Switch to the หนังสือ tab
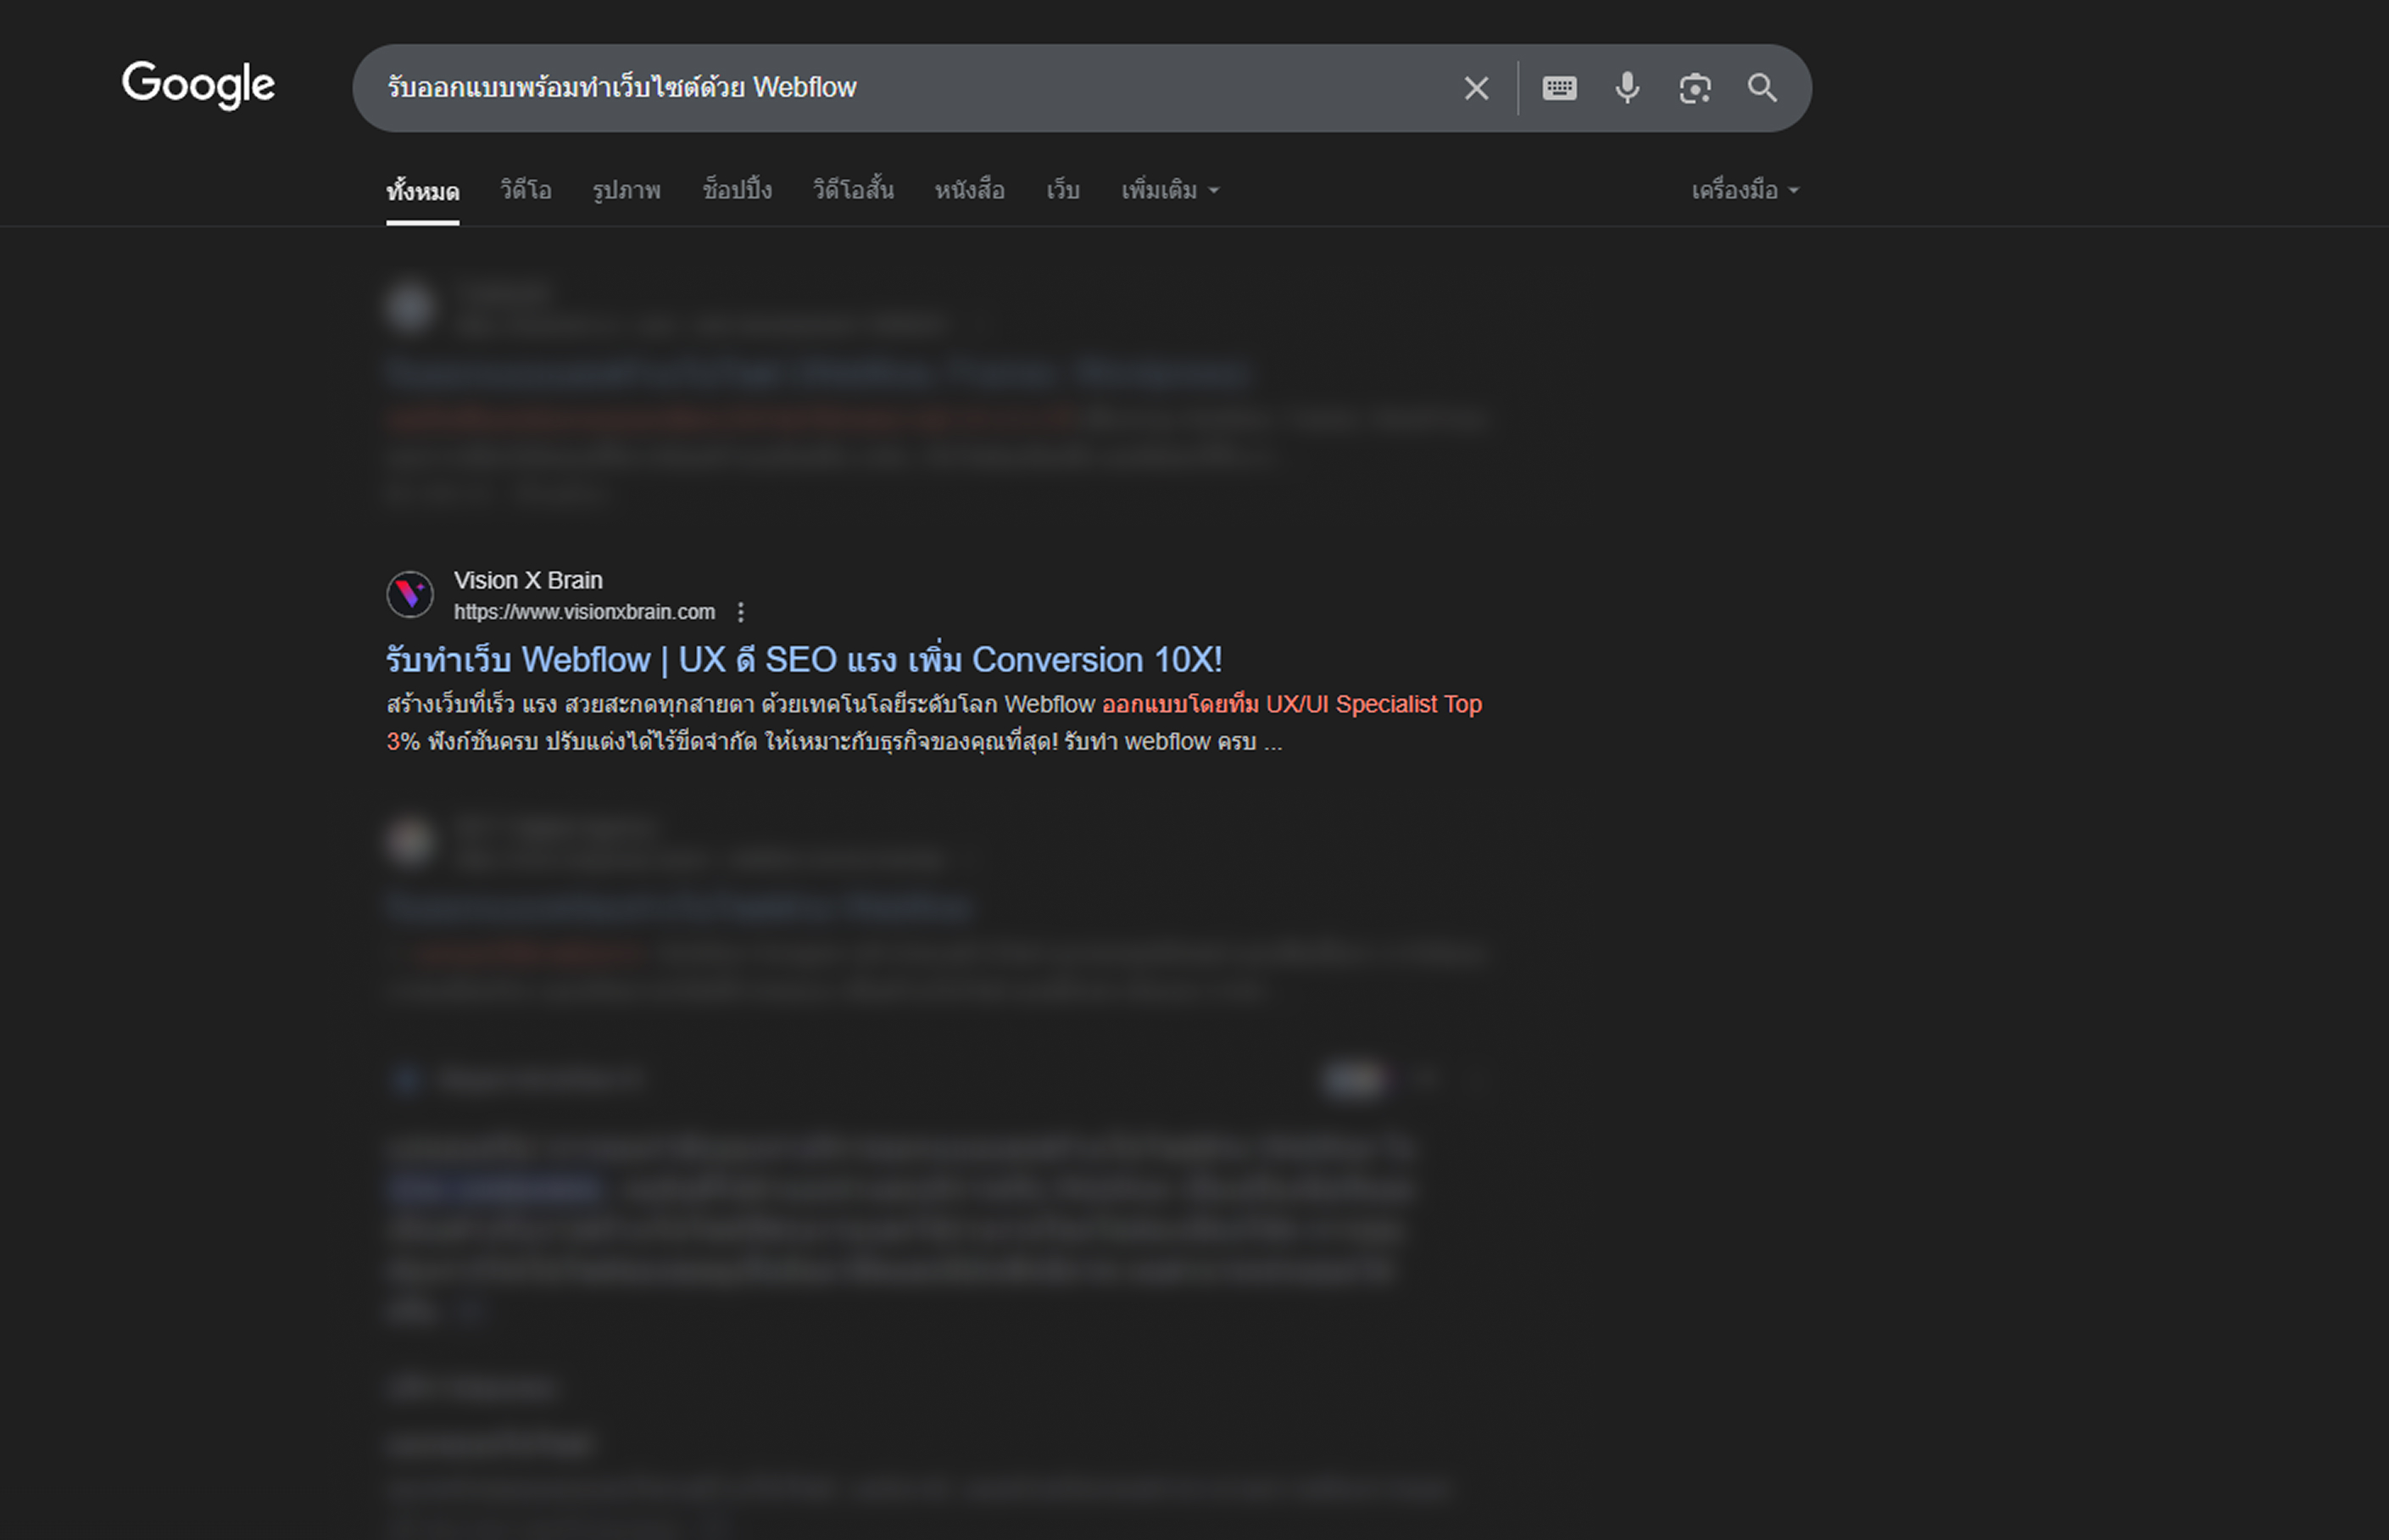This screenshot has width=2389, height=1540. pos(970,190)
